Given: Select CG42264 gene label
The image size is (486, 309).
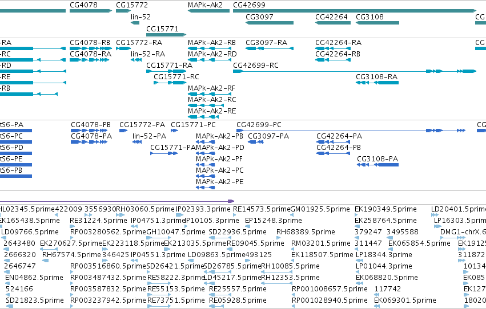Looking at the screenshot, I should 331,17.
